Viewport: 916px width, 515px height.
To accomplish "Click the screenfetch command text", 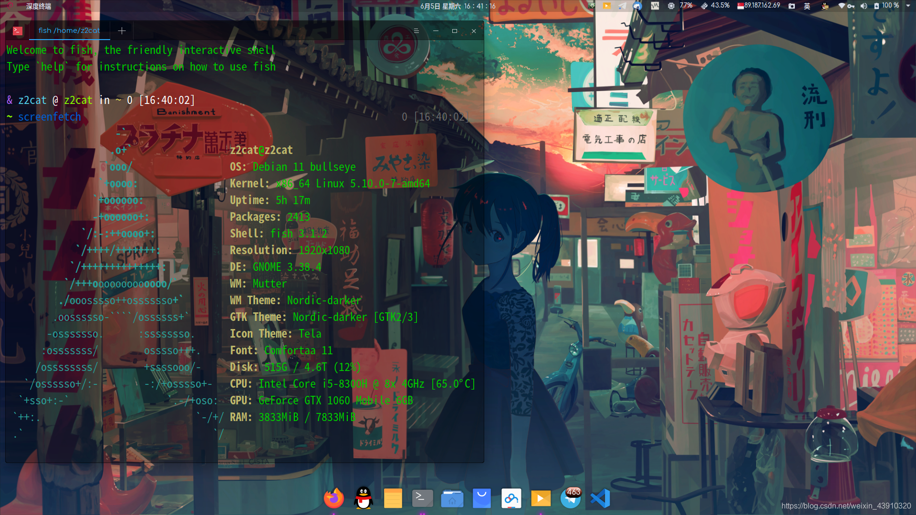I will (x=50, y=117).
